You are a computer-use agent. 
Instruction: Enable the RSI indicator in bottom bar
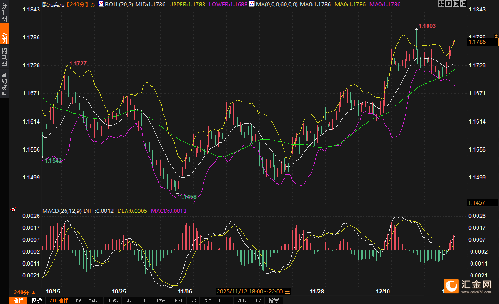tap(178, 300)
